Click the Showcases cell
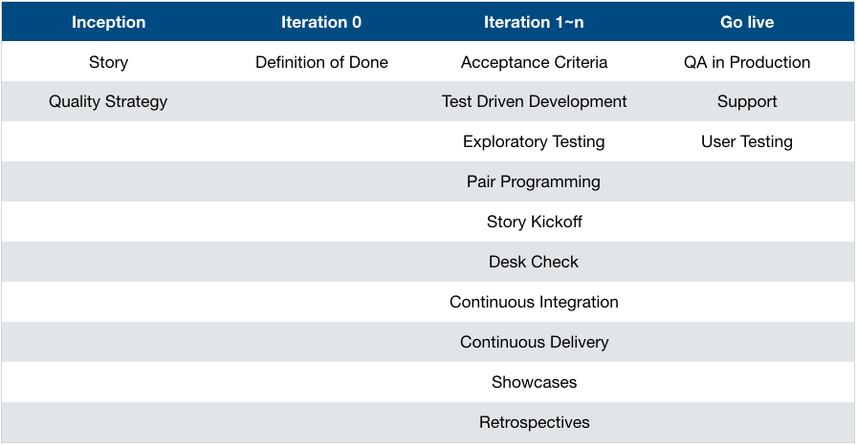This screenshot has width=857, height=445. coord(534,382)
